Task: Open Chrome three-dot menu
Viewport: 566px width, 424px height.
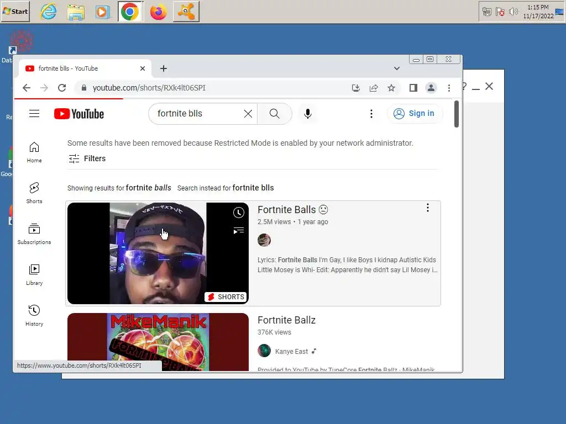Action: (449, 88)
